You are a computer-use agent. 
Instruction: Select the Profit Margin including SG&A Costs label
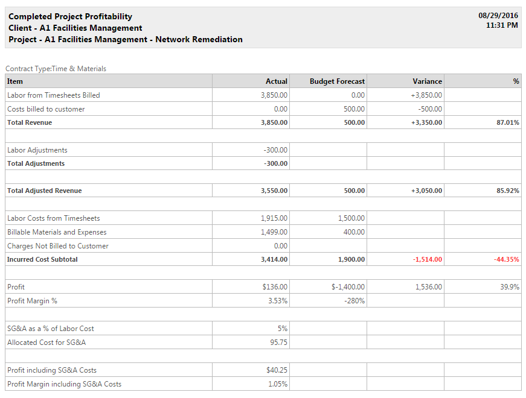(65, 384)
